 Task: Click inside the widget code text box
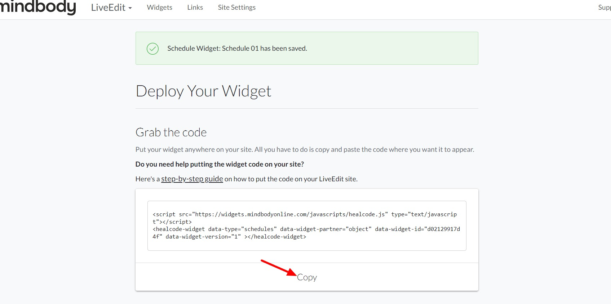[x=307, y=226]
